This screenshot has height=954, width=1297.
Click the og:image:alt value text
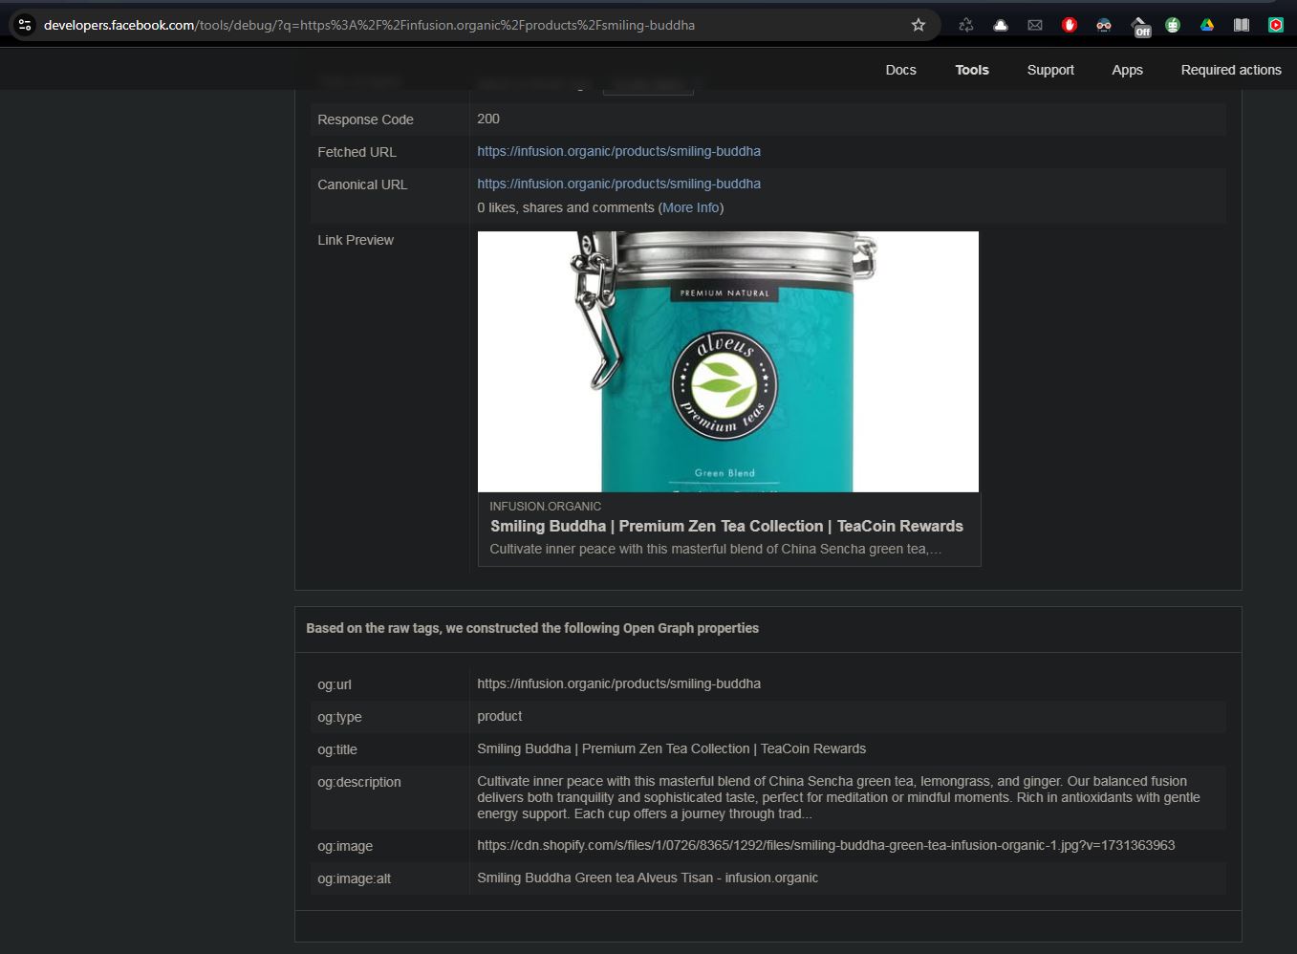click(648, 878)
